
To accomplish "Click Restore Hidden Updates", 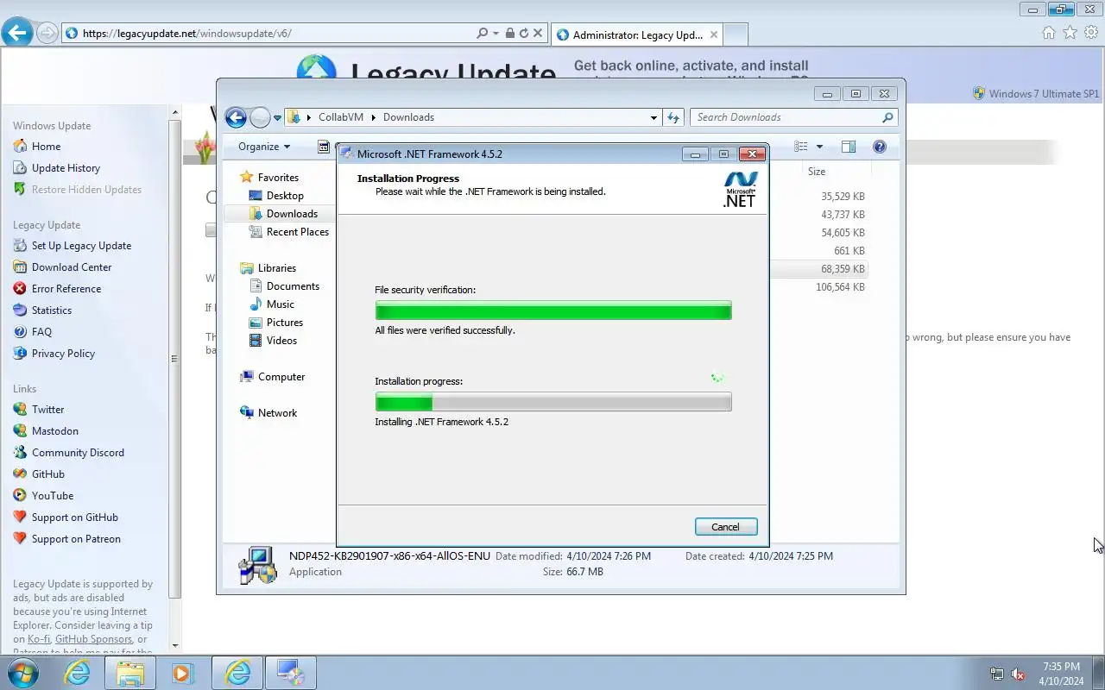I will [x=86, y=190].
